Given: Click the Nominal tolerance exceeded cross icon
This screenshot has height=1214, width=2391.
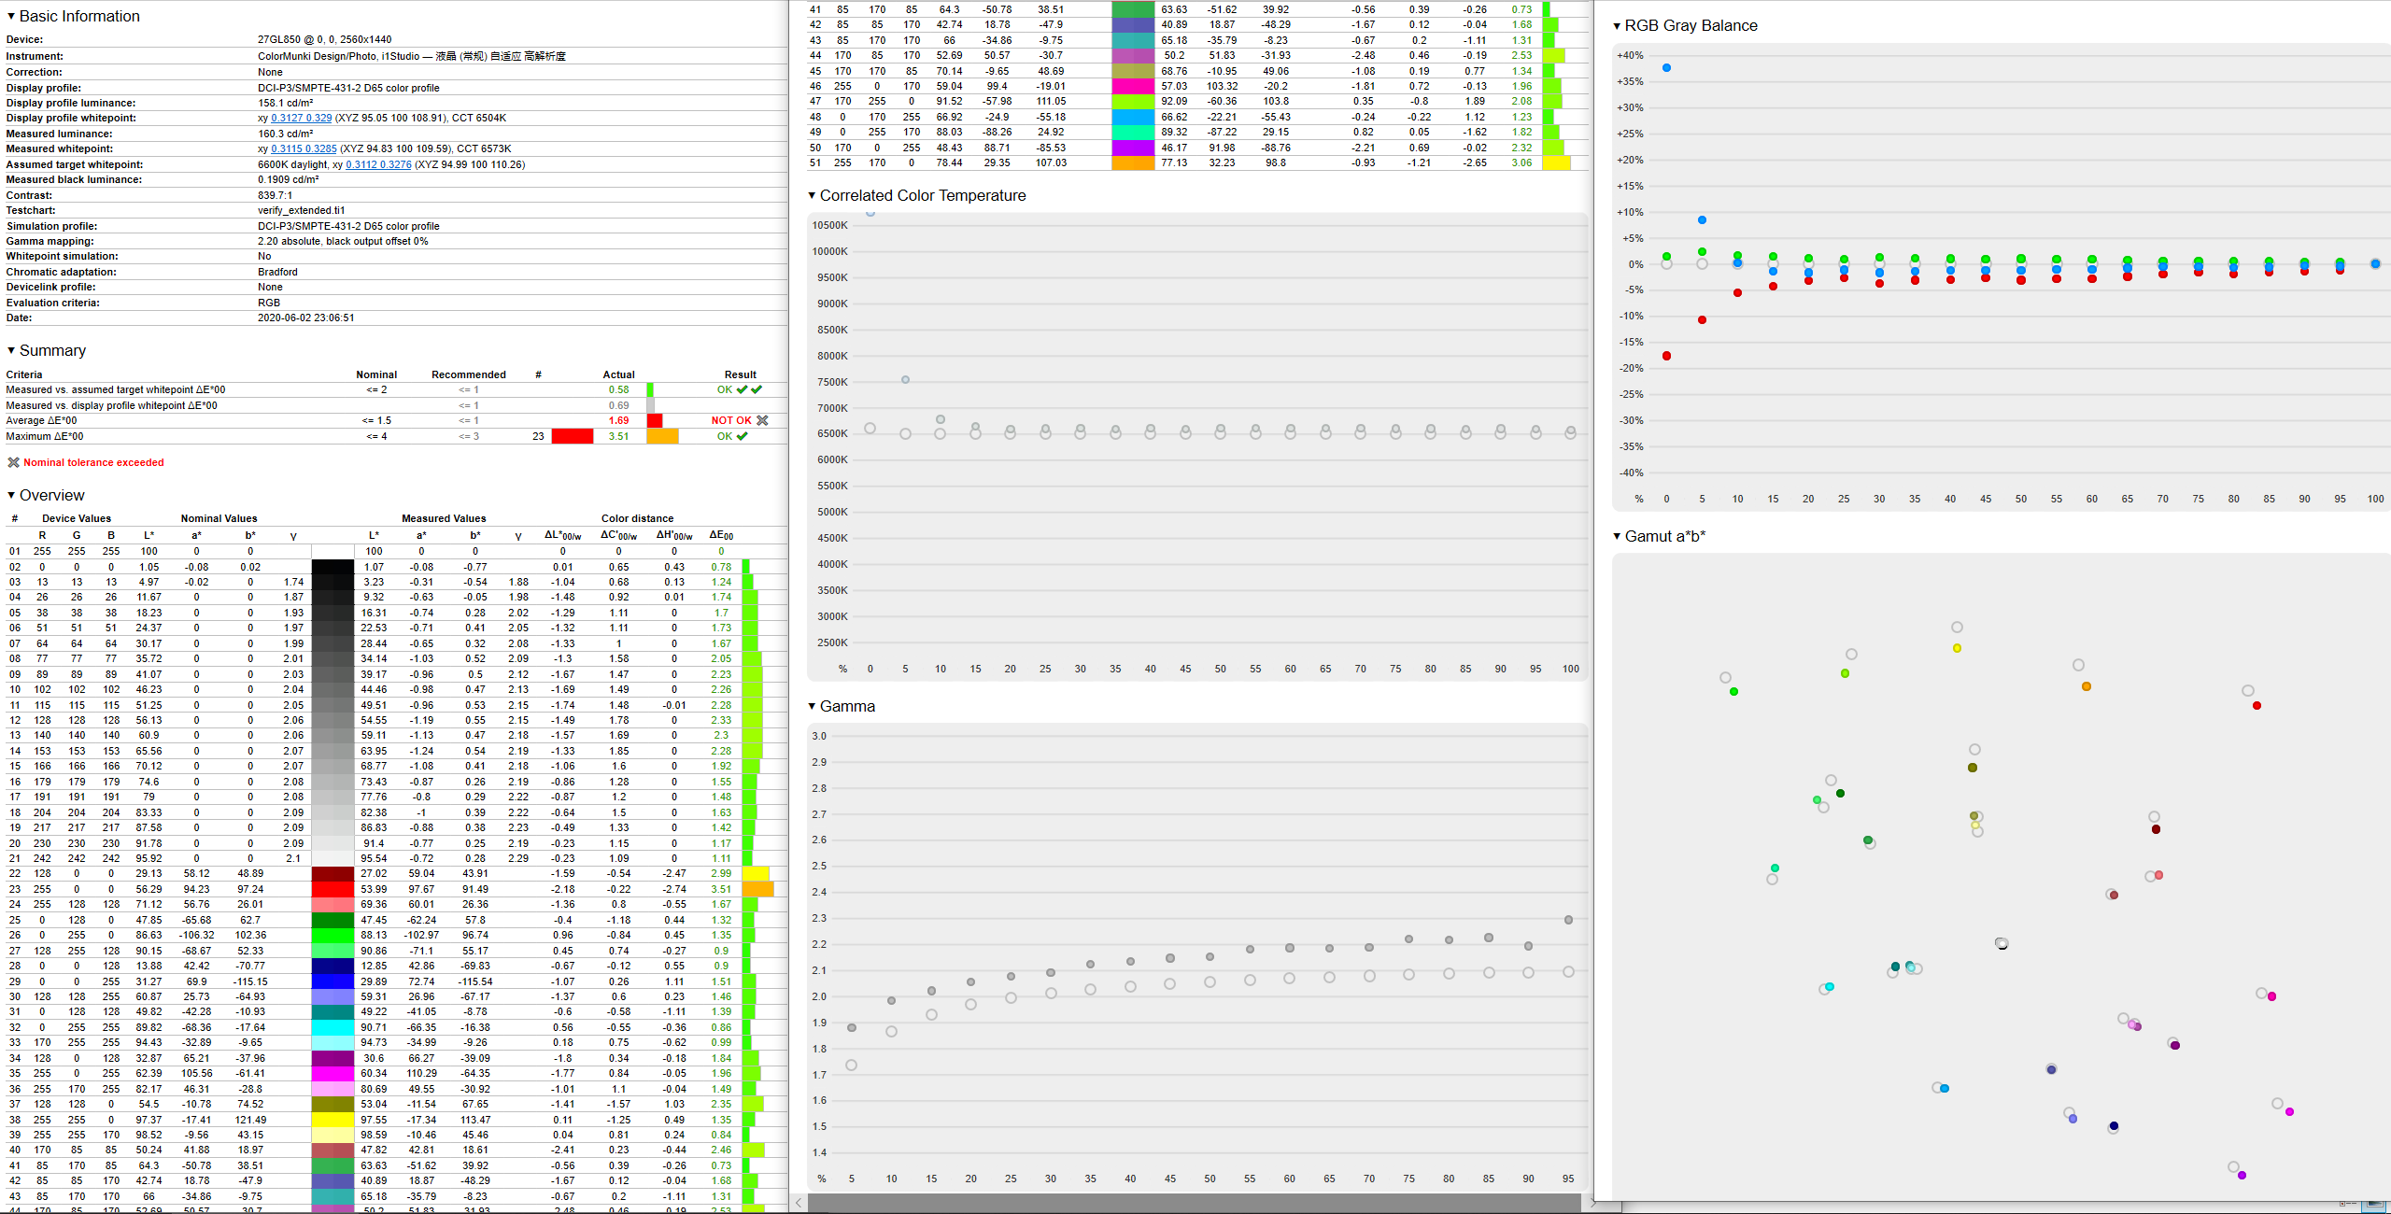Looking at the screenshot, I should [13, 462].
